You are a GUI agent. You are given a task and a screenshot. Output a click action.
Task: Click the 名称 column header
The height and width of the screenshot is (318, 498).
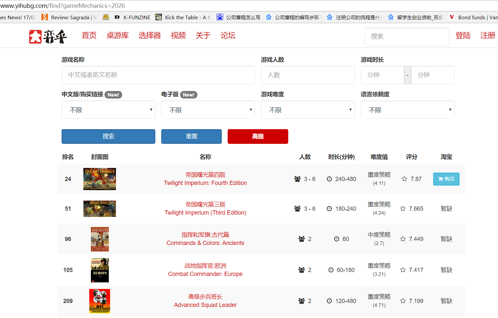click(x=206, y=157)
